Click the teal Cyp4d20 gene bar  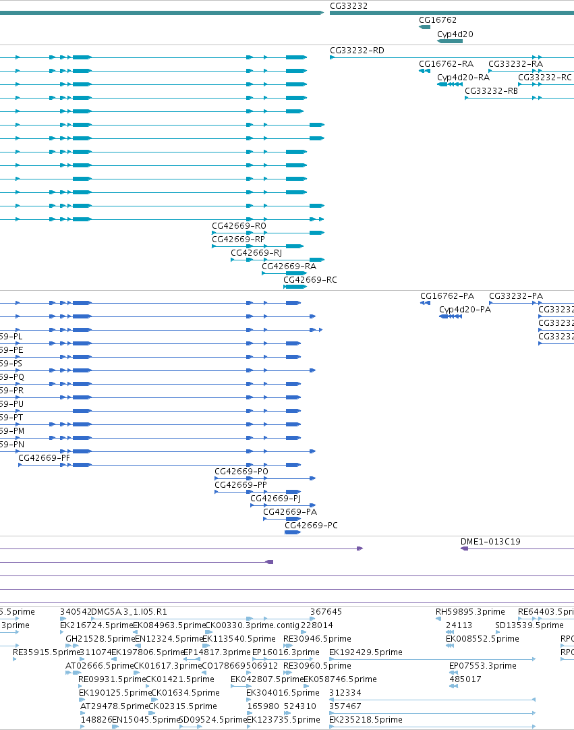click(450, 41)
